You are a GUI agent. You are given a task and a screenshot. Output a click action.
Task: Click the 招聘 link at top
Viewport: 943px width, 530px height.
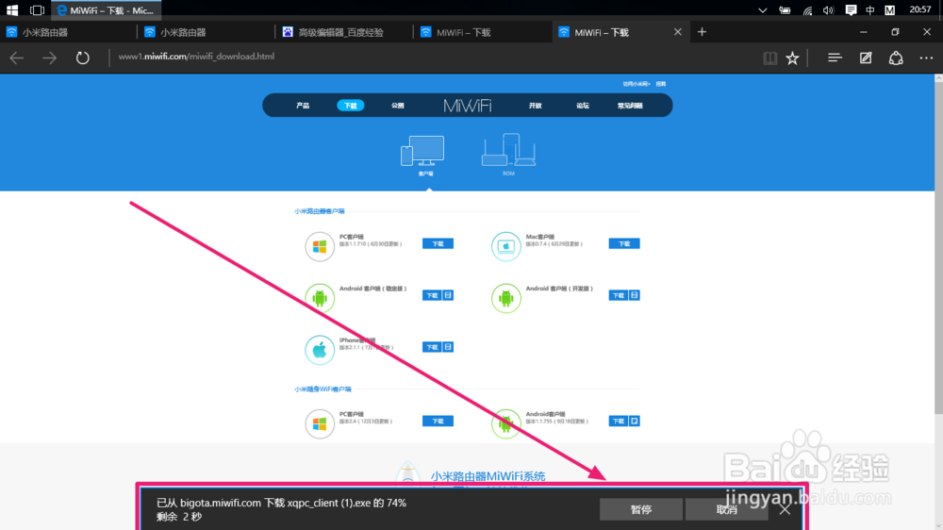pos(660,84)
